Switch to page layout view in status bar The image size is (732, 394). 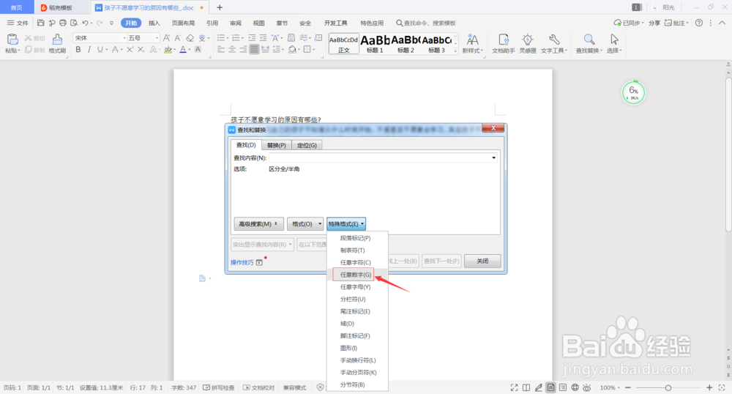tap(551, 387)
